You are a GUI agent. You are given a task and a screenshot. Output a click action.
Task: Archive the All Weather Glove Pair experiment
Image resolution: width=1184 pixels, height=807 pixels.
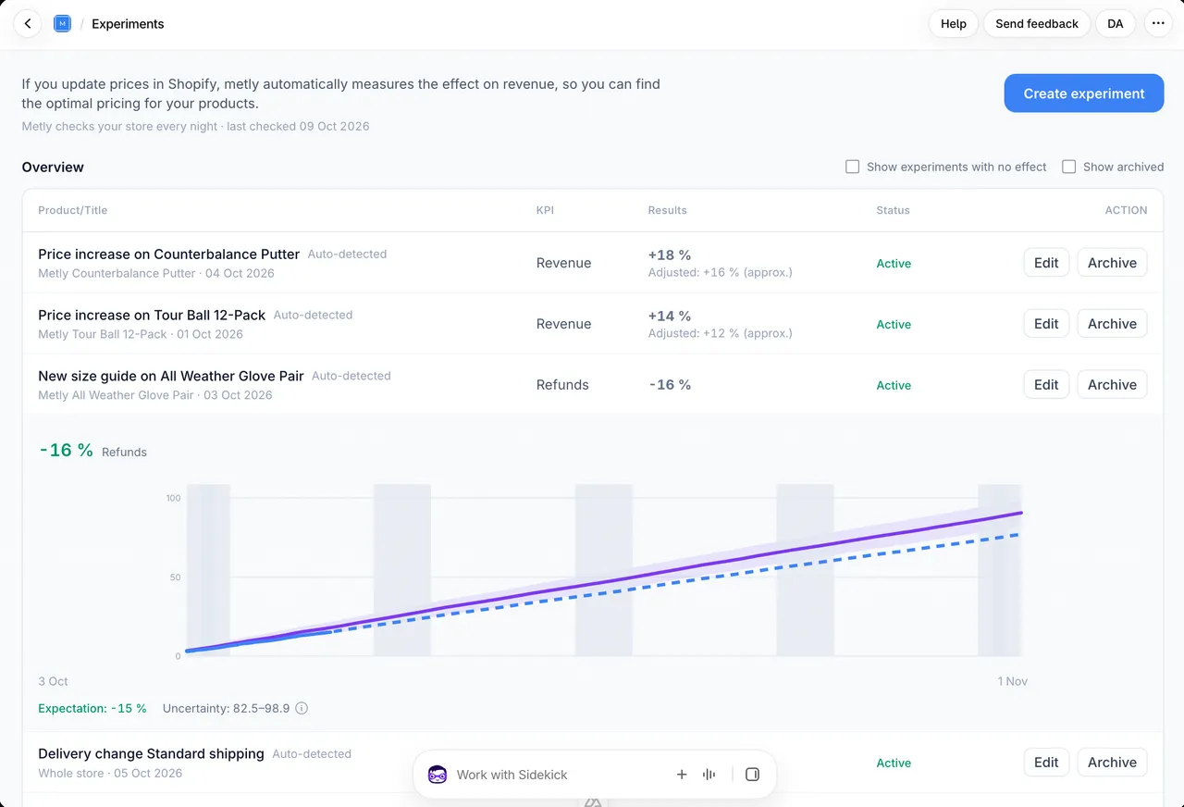[x=1112, y=385]
